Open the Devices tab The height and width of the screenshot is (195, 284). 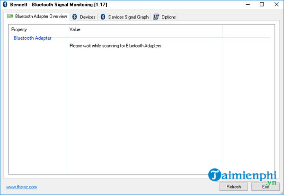(88, 17)
